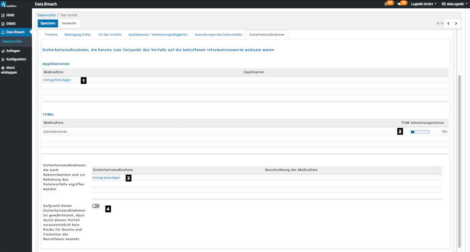
Task: Switch to Art des Vorfalls tab
Action: pos(110,35)
